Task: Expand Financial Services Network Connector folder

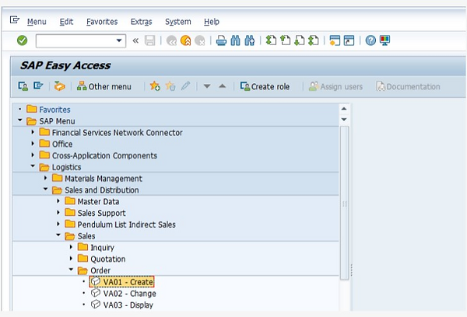Action: 33,132
